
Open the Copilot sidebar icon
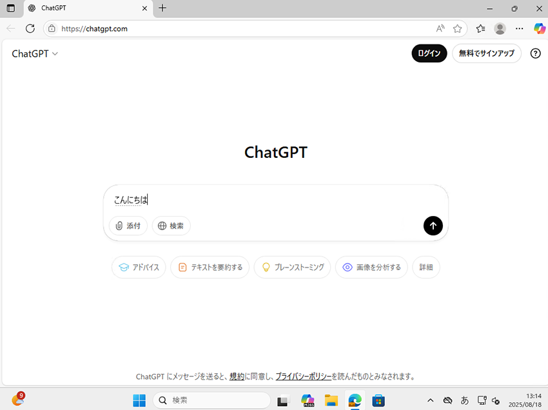[540, 28]
